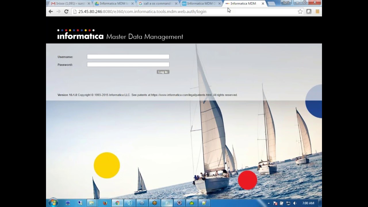The height and width of the screenshot is (207, 368).
Task: Open the informatica.com patents link
Action: click(181, 95)
